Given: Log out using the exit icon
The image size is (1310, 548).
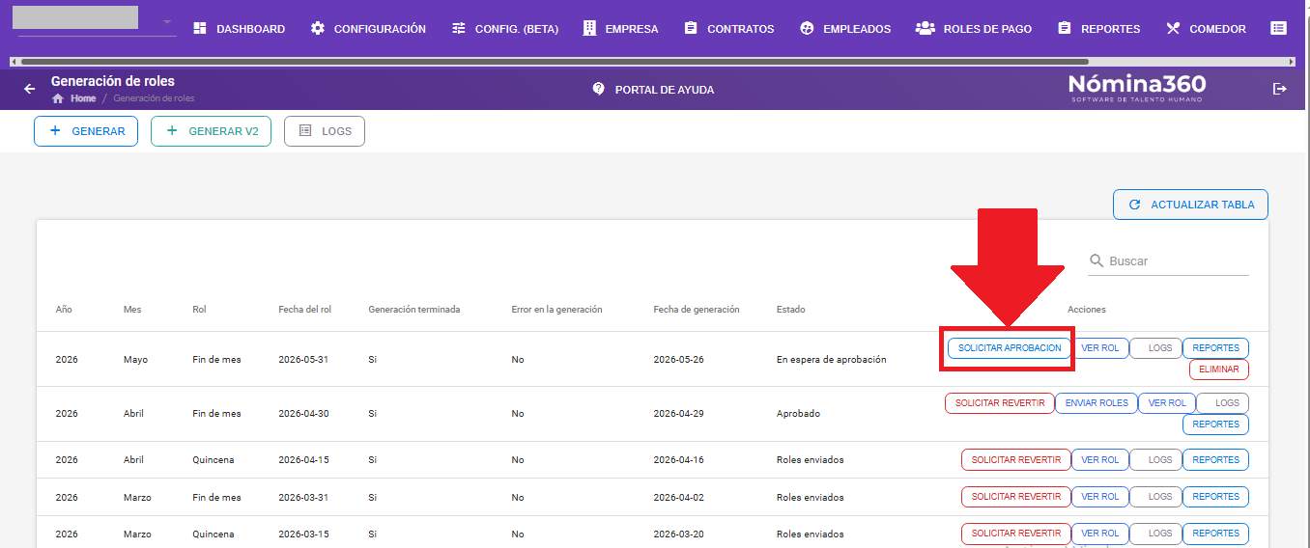Looking at the screenshot, I should [1280, 89].
